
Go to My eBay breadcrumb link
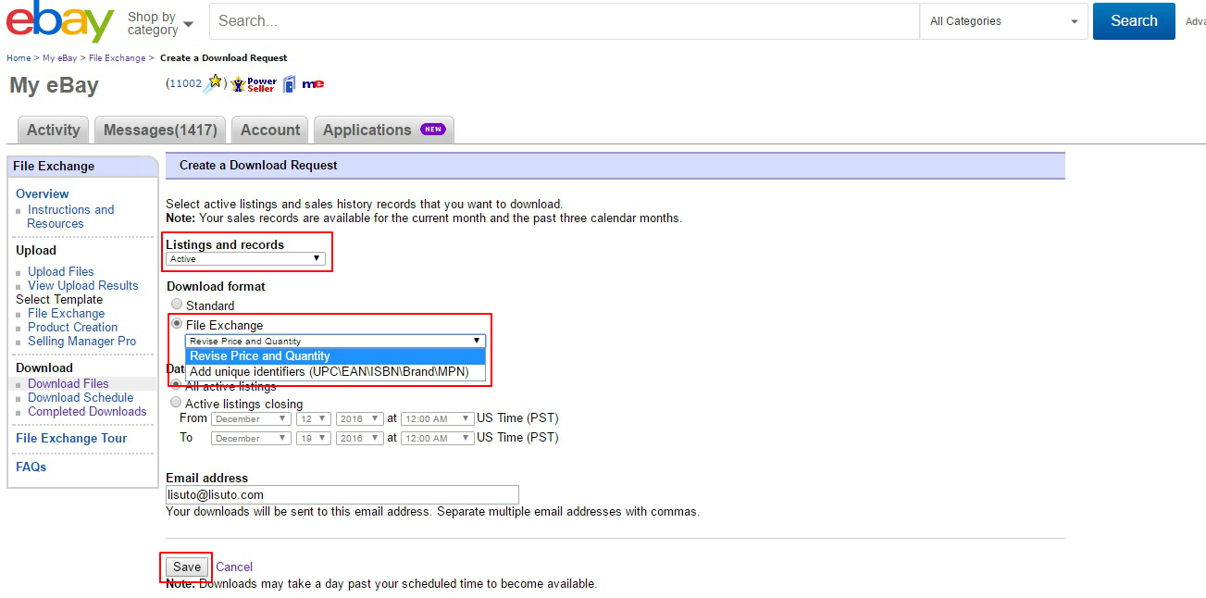tap(60, 57)
